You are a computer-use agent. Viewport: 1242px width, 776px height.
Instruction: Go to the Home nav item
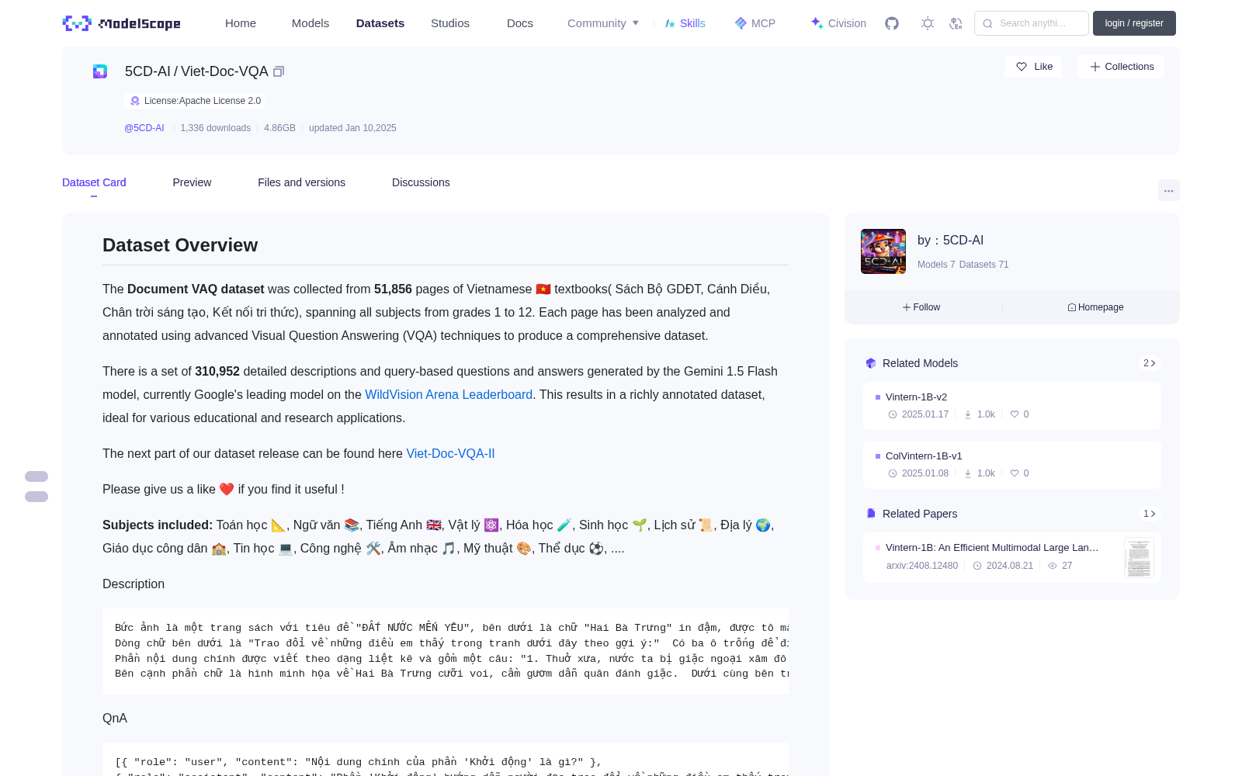pos(241,23)
